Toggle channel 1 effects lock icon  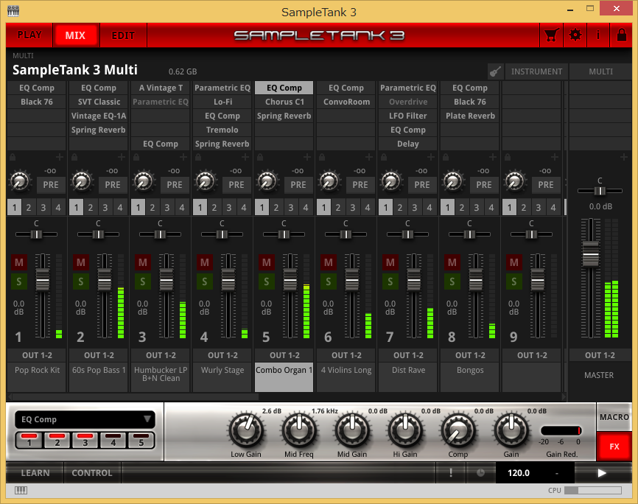[13, 157]
